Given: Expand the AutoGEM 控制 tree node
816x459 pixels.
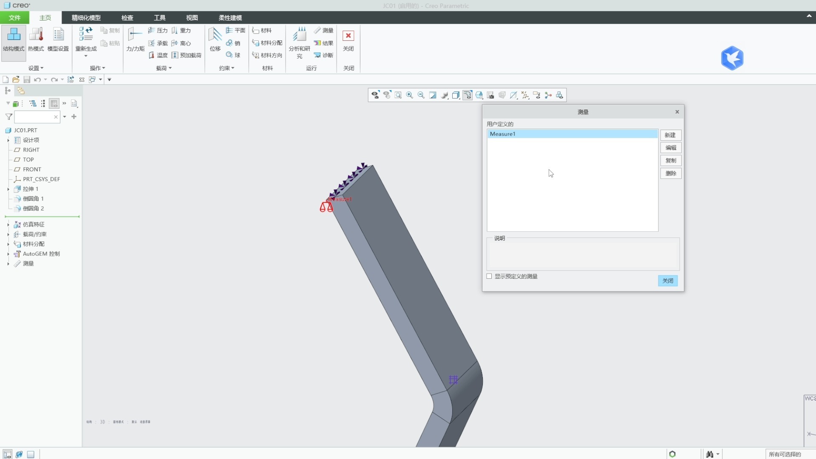Looking at the screenshot, I should pos(8,254).
